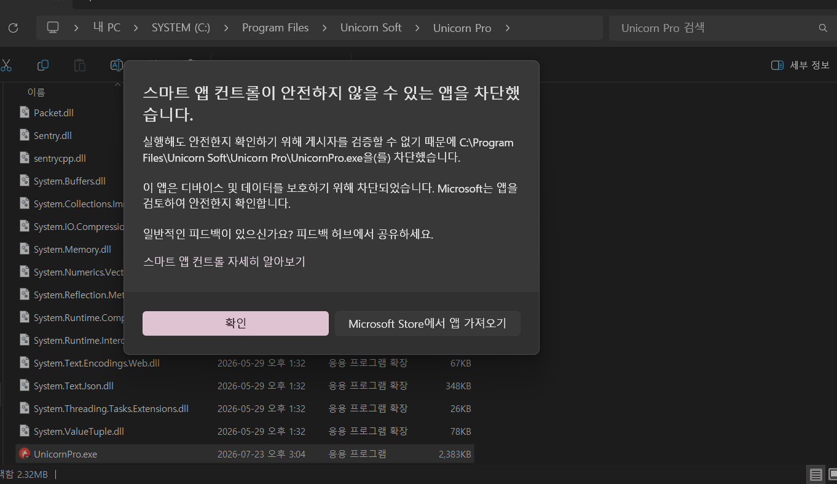Viewport: 837px width, 484px height.
Task: Expand the chevron following Program Files
Action: (x=324, y=28)
